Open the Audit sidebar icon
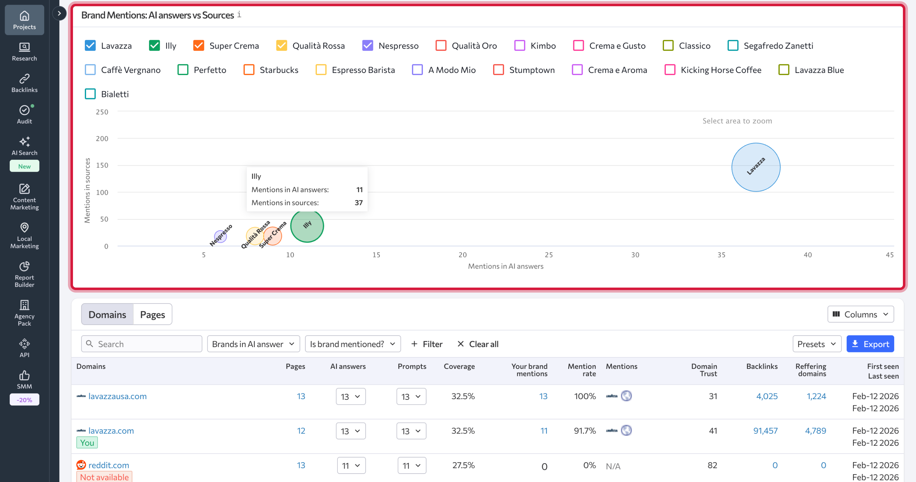 (24, 114)
